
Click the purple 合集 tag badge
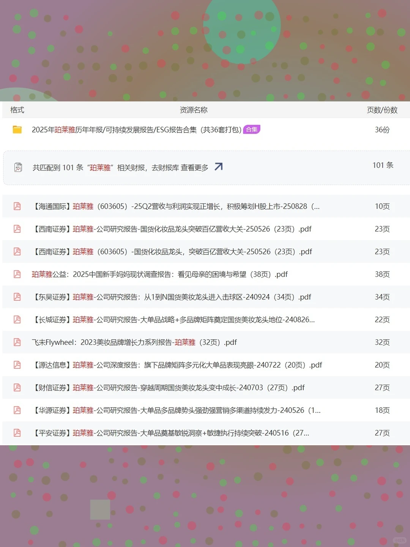(251, 130)
